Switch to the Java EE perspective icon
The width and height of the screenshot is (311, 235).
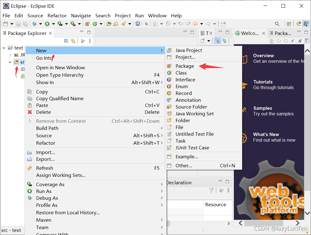[299, 24]
